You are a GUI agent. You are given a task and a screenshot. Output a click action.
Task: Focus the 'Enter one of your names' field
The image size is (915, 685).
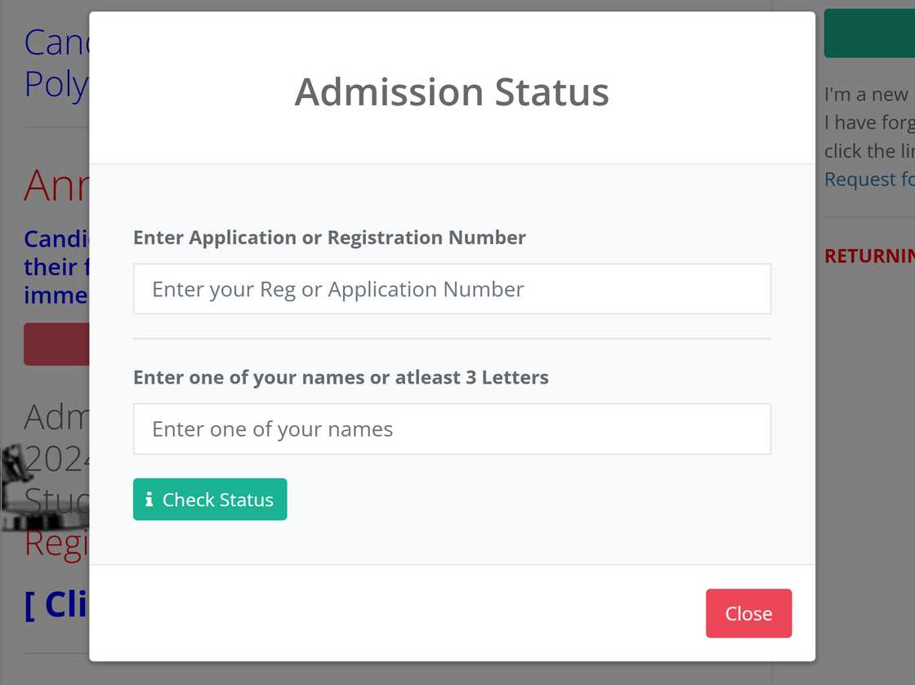[x=452, y=429]
